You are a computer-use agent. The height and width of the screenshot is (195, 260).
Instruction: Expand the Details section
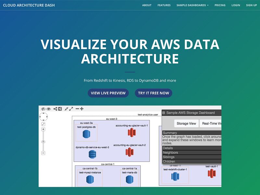coord(192,148)
